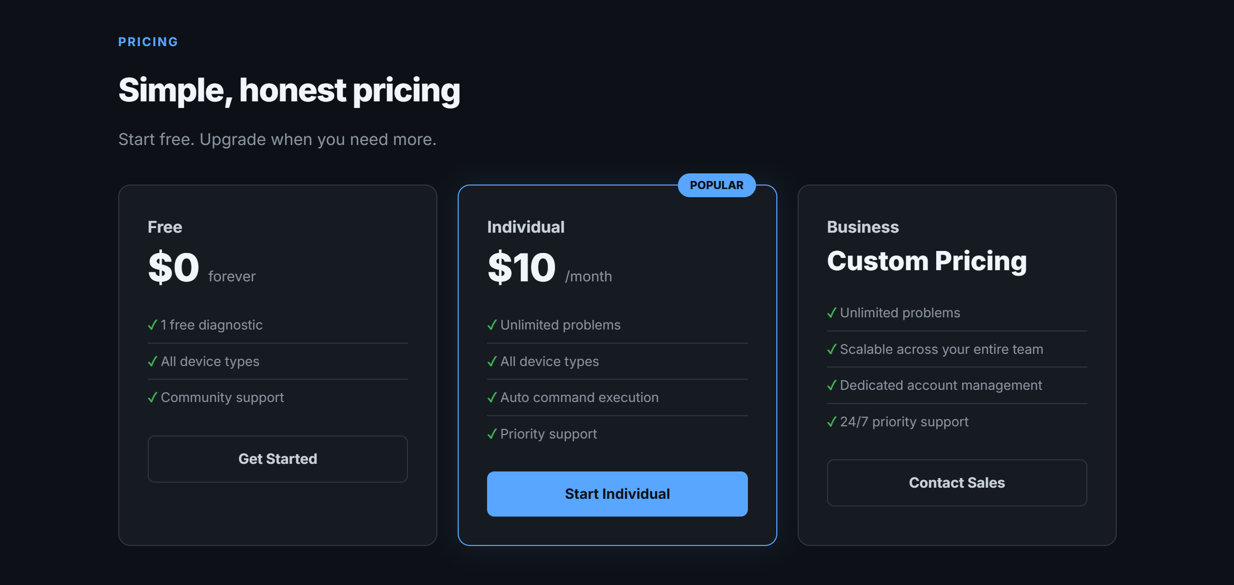Click checkmark beside Auto command execution
The height and width of the screenshot is (585, 1234).
[492, 397]
